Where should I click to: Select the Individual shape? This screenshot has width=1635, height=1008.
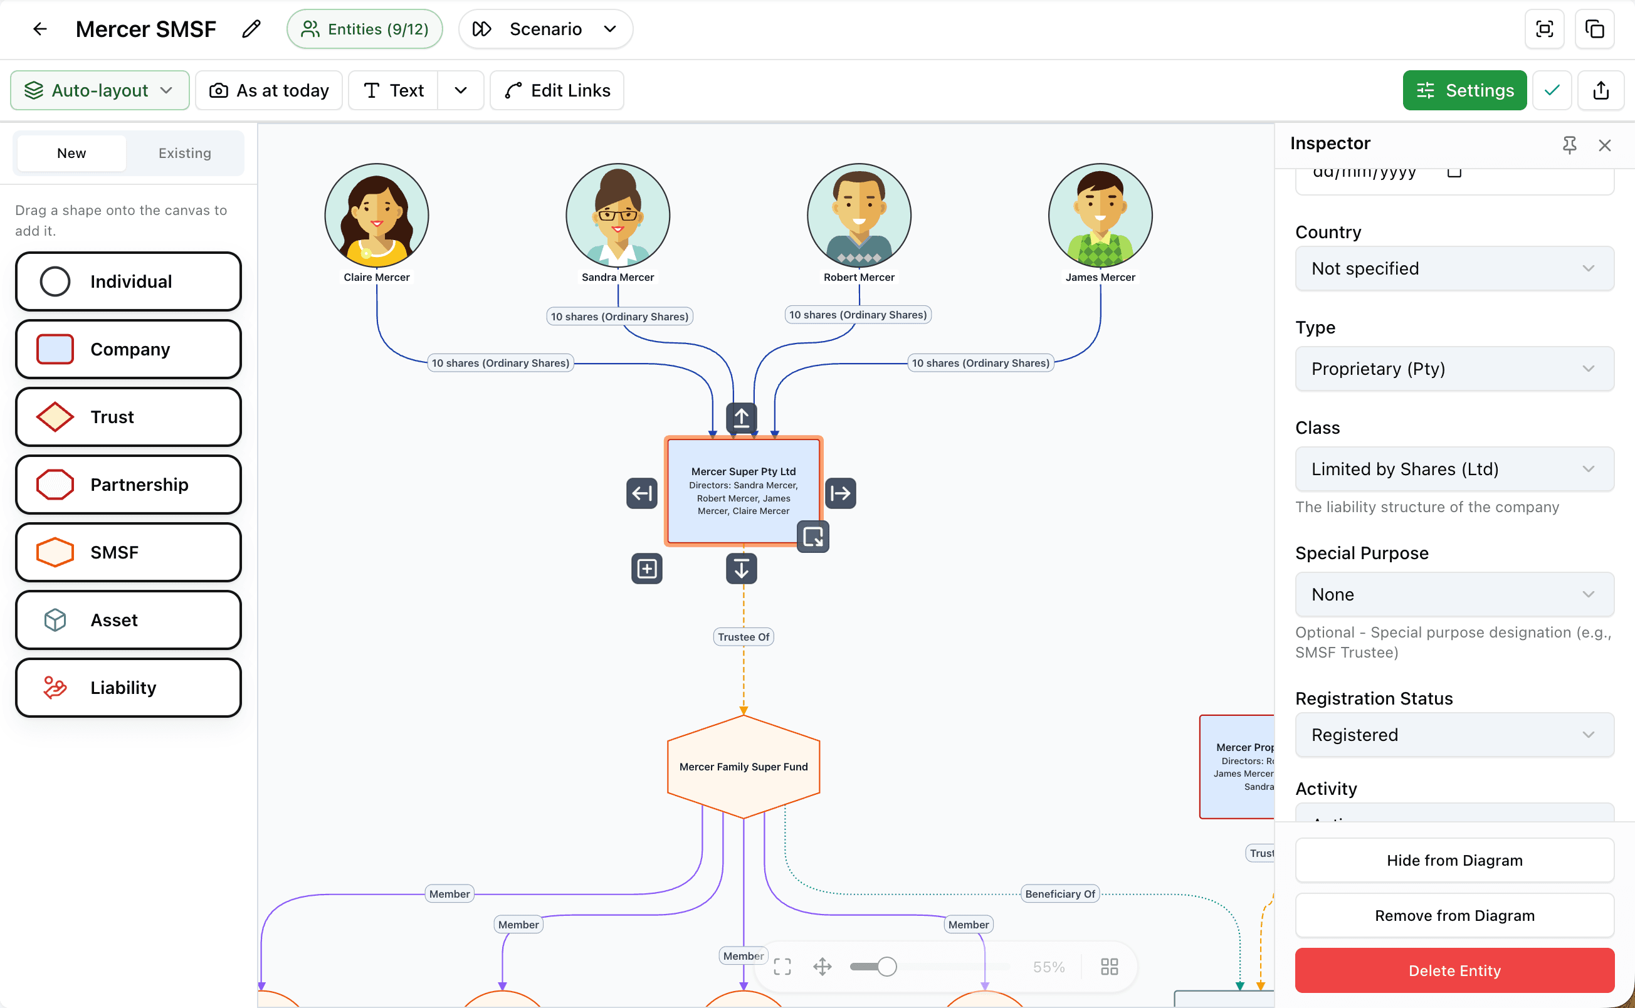pos(129,281)
